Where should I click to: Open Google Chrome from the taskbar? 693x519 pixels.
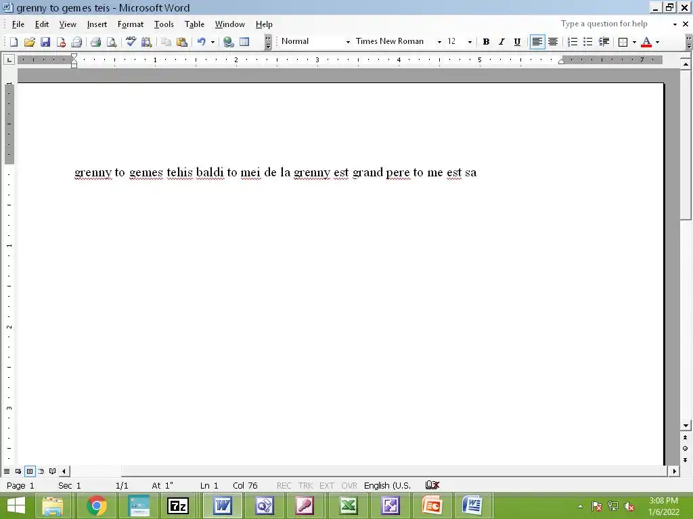[97, 505]
